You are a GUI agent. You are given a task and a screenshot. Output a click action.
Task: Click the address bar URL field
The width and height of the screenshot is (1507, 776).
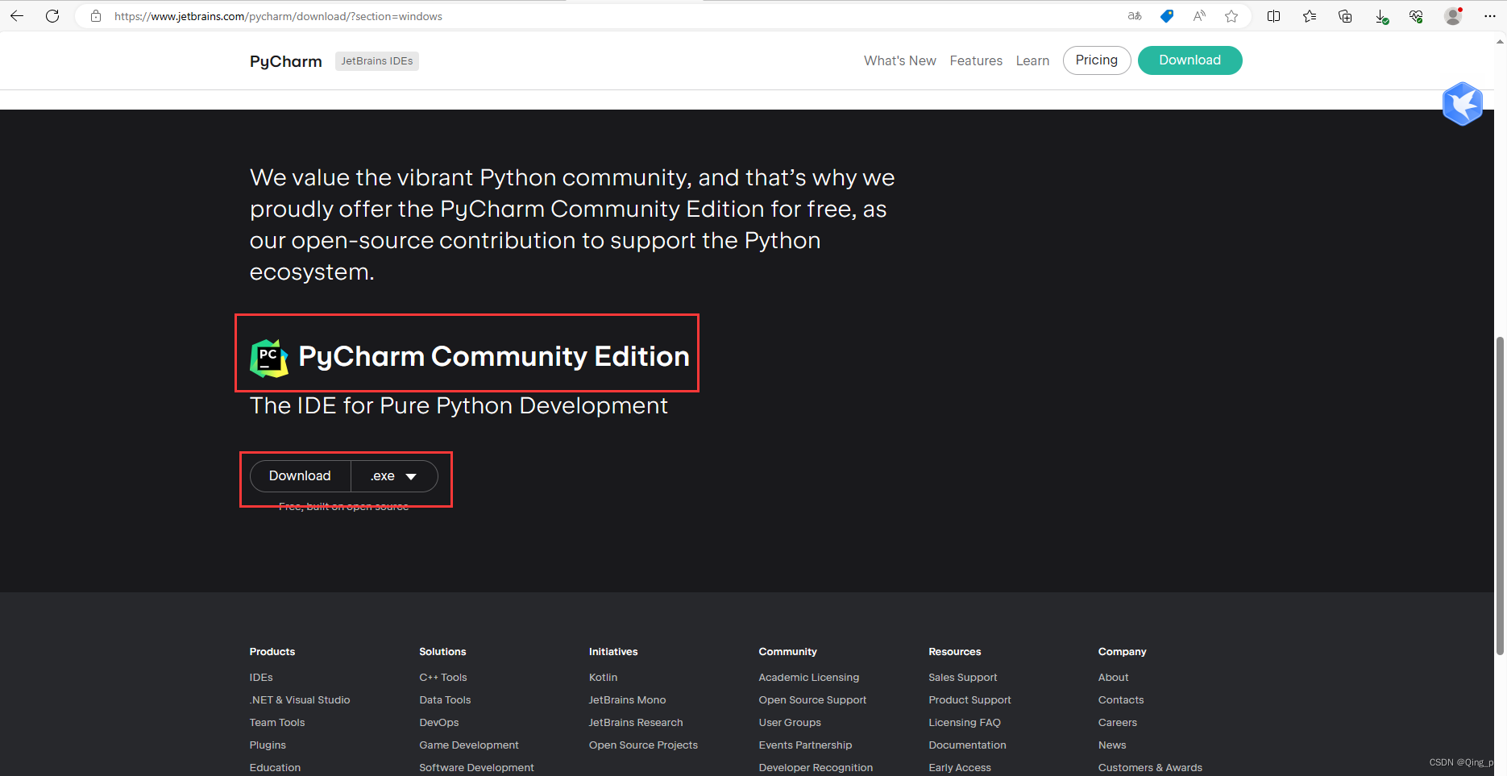(564, 16)
